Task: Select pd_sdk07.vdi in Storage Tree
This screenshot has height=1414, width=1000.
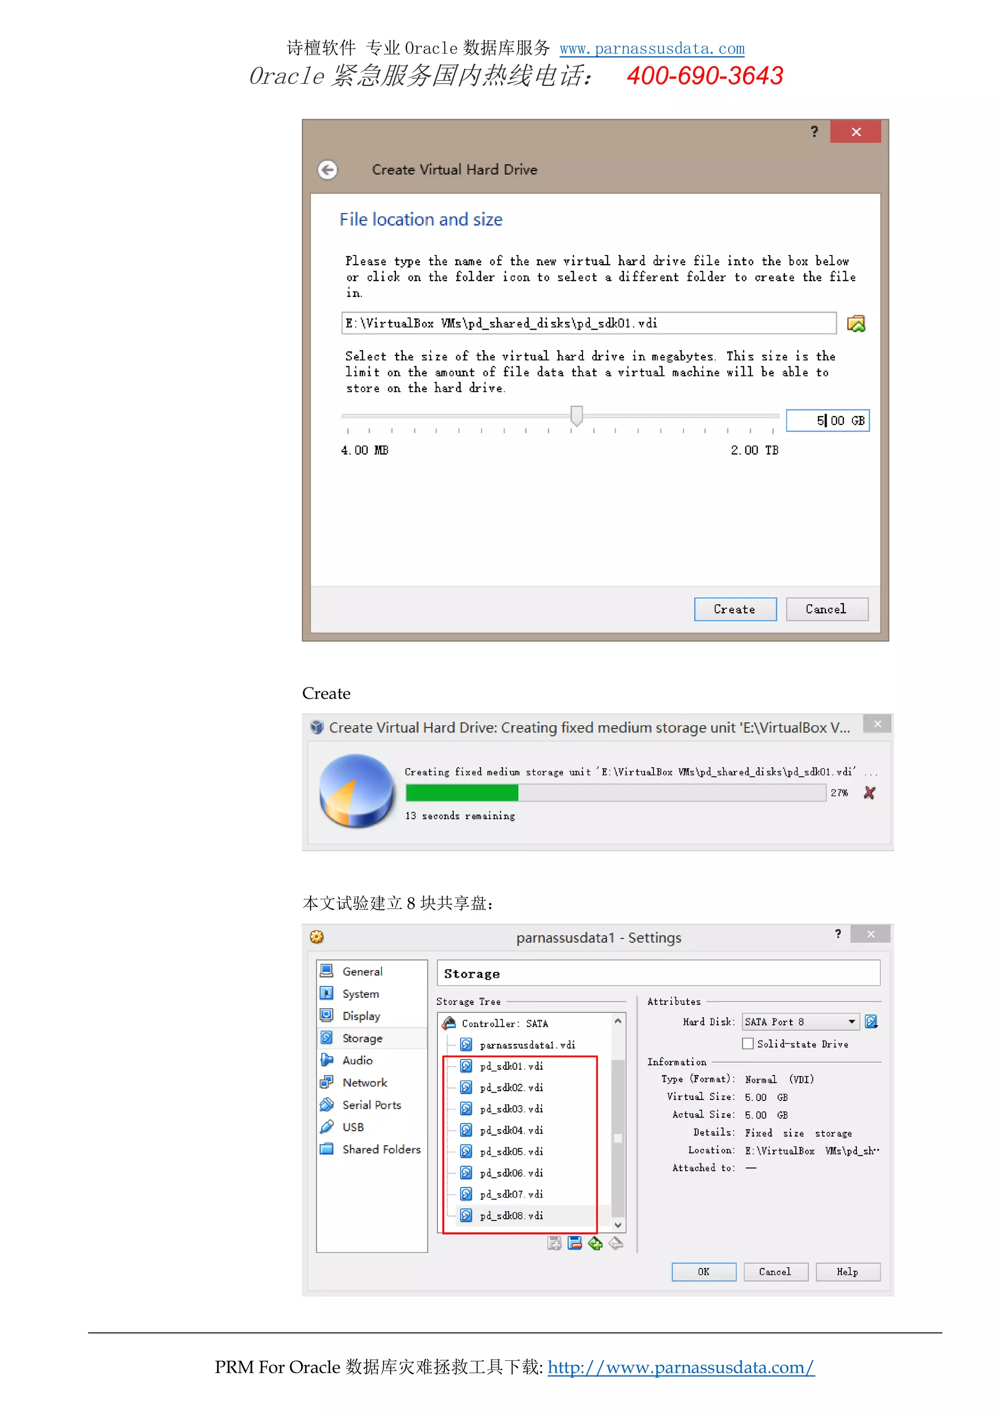Action: 511,1194
